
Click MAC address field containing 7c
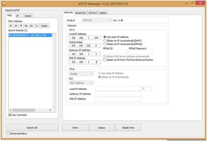click(x=37, y=26)
